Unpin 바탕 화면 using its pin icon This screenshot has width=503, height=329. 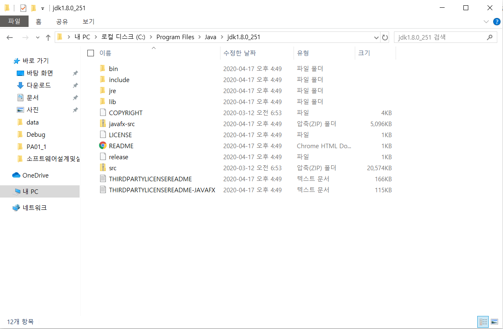click(x=75, y=73)
